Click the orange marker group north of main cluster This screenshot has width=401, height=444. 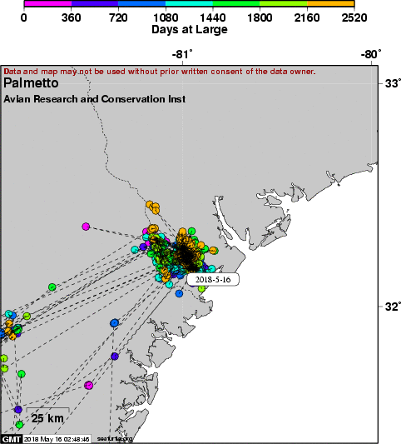click(153, 207)
